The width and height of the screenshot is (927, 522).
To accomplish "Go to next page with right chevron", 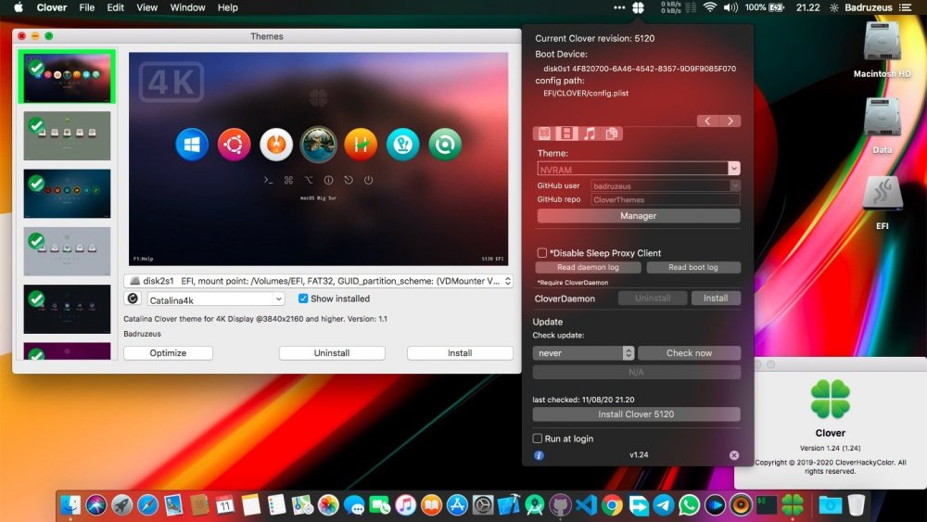I will coord(730,121).
